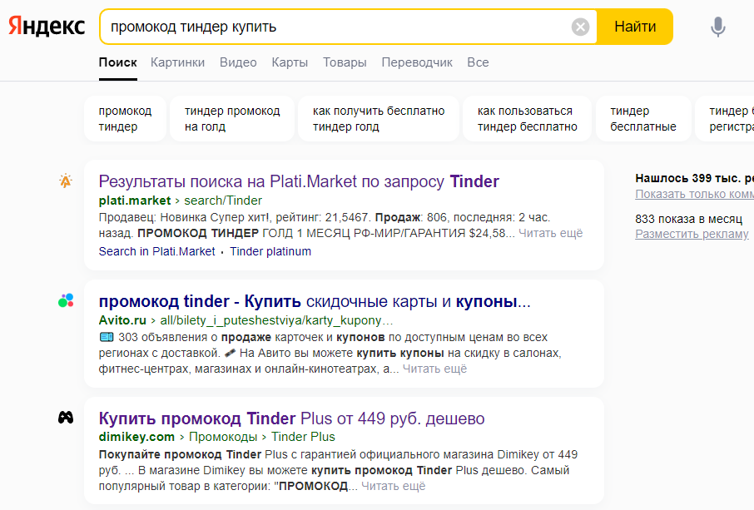The width and height of the screenshot is (754, 510).
Task: Open Avito.ru domain link
Action: (x=122, y=320)
